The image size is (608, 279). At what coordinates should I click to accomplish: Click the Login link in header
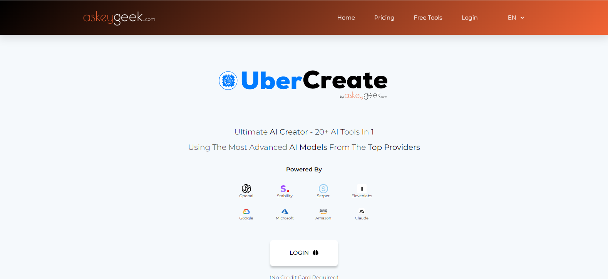[x=469, y=18]
